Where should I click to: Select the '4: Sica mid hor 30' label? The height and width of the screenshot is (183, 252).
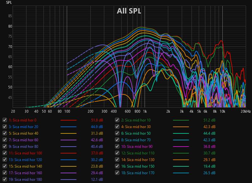point(136,126)
